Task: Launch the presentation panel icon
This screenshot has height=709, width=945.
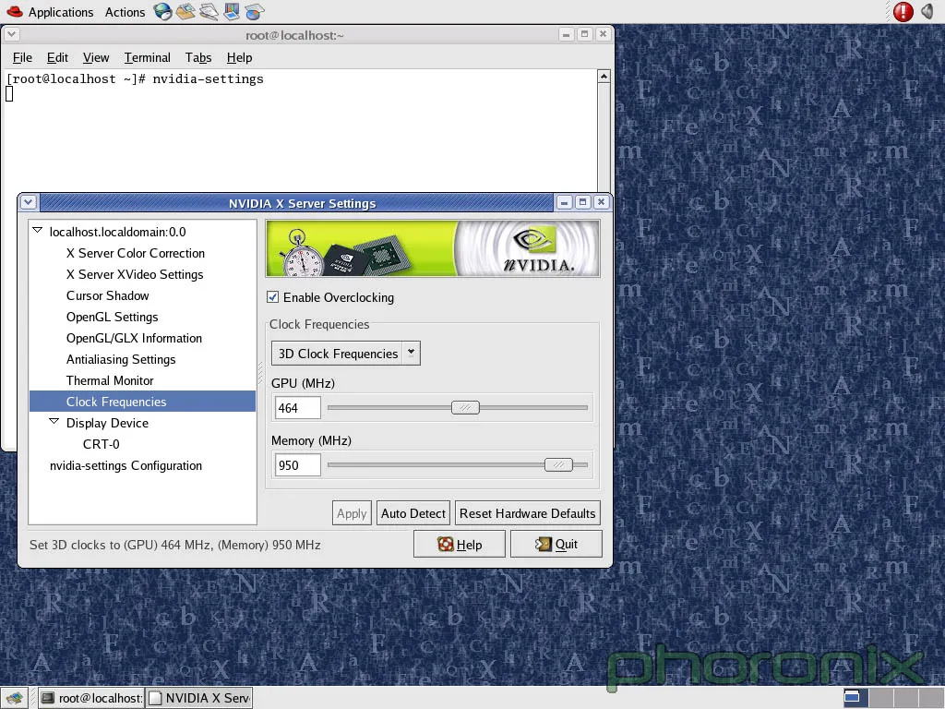Action: point(232,11)
